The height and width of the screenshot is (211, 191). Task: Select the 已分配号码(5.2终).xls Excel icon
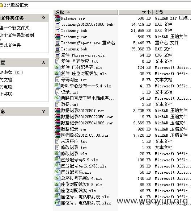(x=58, y=166)
